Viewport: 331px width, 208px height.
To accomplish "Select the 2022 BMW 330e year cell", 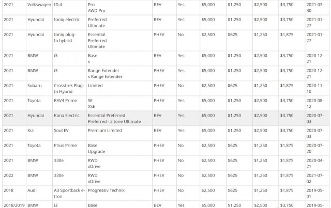I will coord(14,178).
